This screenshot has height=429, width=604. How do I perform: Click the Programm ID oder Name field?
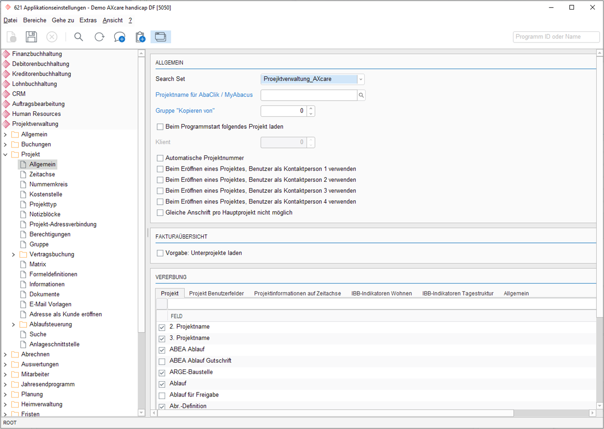(x=556, y=37)
